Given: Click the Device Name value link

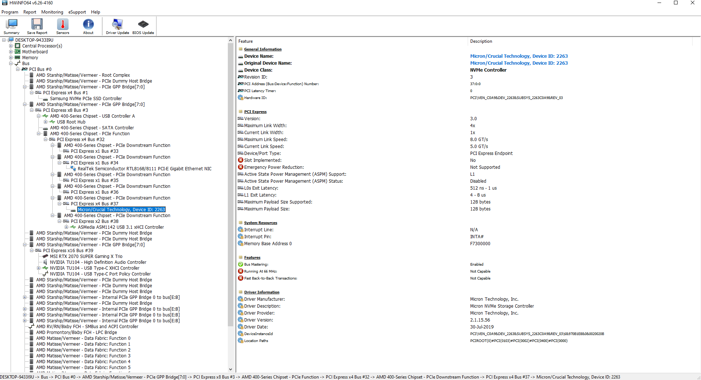Looking at the screenshot, I should click(519, 56).
